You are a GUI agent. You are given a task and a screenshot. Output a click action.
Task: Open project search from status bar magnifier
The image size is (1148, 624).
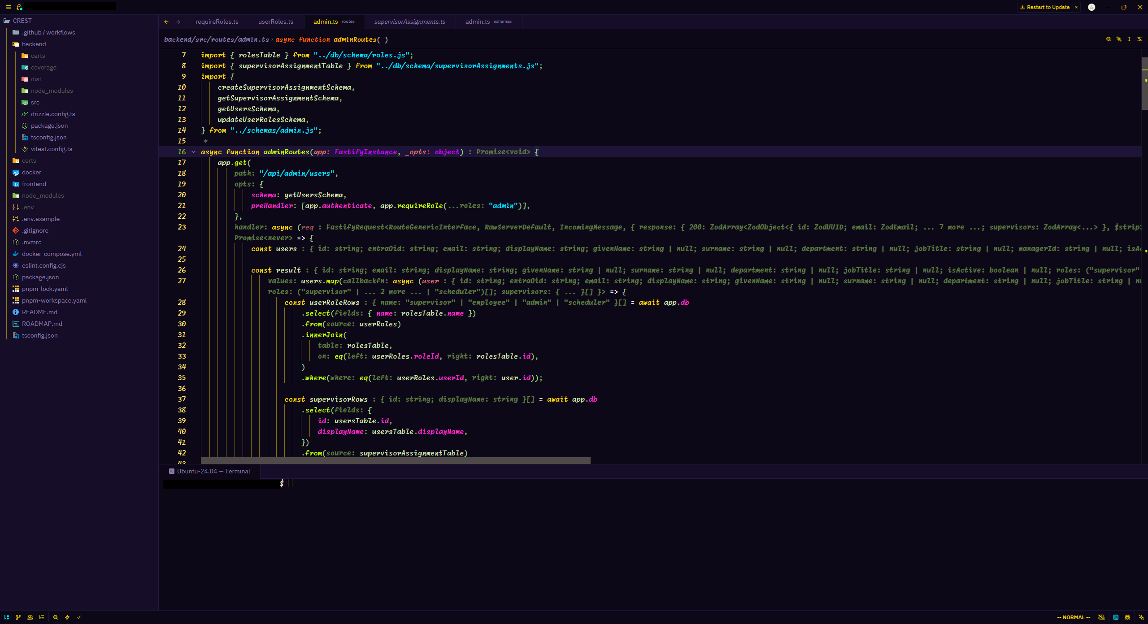[x=56, y=617]
